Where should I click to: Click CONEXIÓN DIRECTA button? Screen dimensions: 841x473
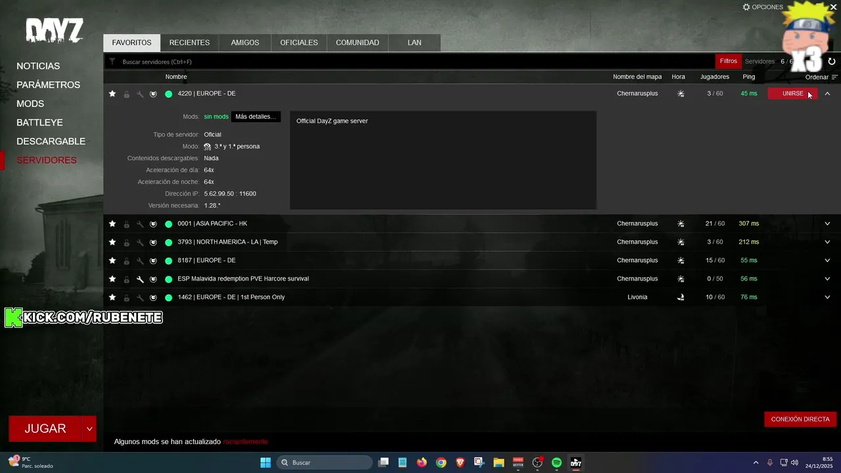[800, 419]
